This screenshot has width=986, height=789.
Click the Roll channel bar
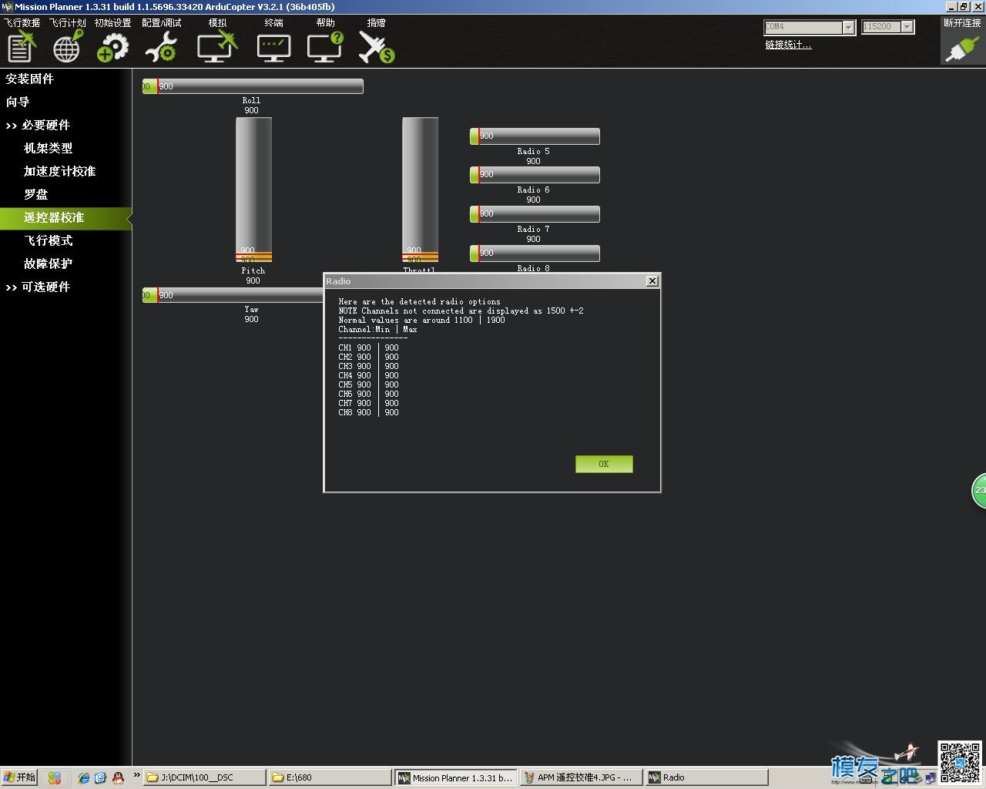tap(253, 86)
